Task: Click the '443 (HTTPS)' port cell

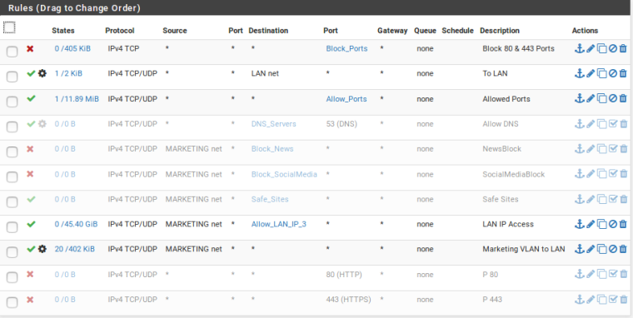Action: pyautogui.click(x=348, y=300)
